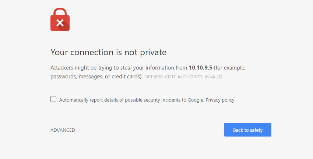313x159 pixels.
Task: Click the word 'connection' in the heading
Action: point(92,53)
